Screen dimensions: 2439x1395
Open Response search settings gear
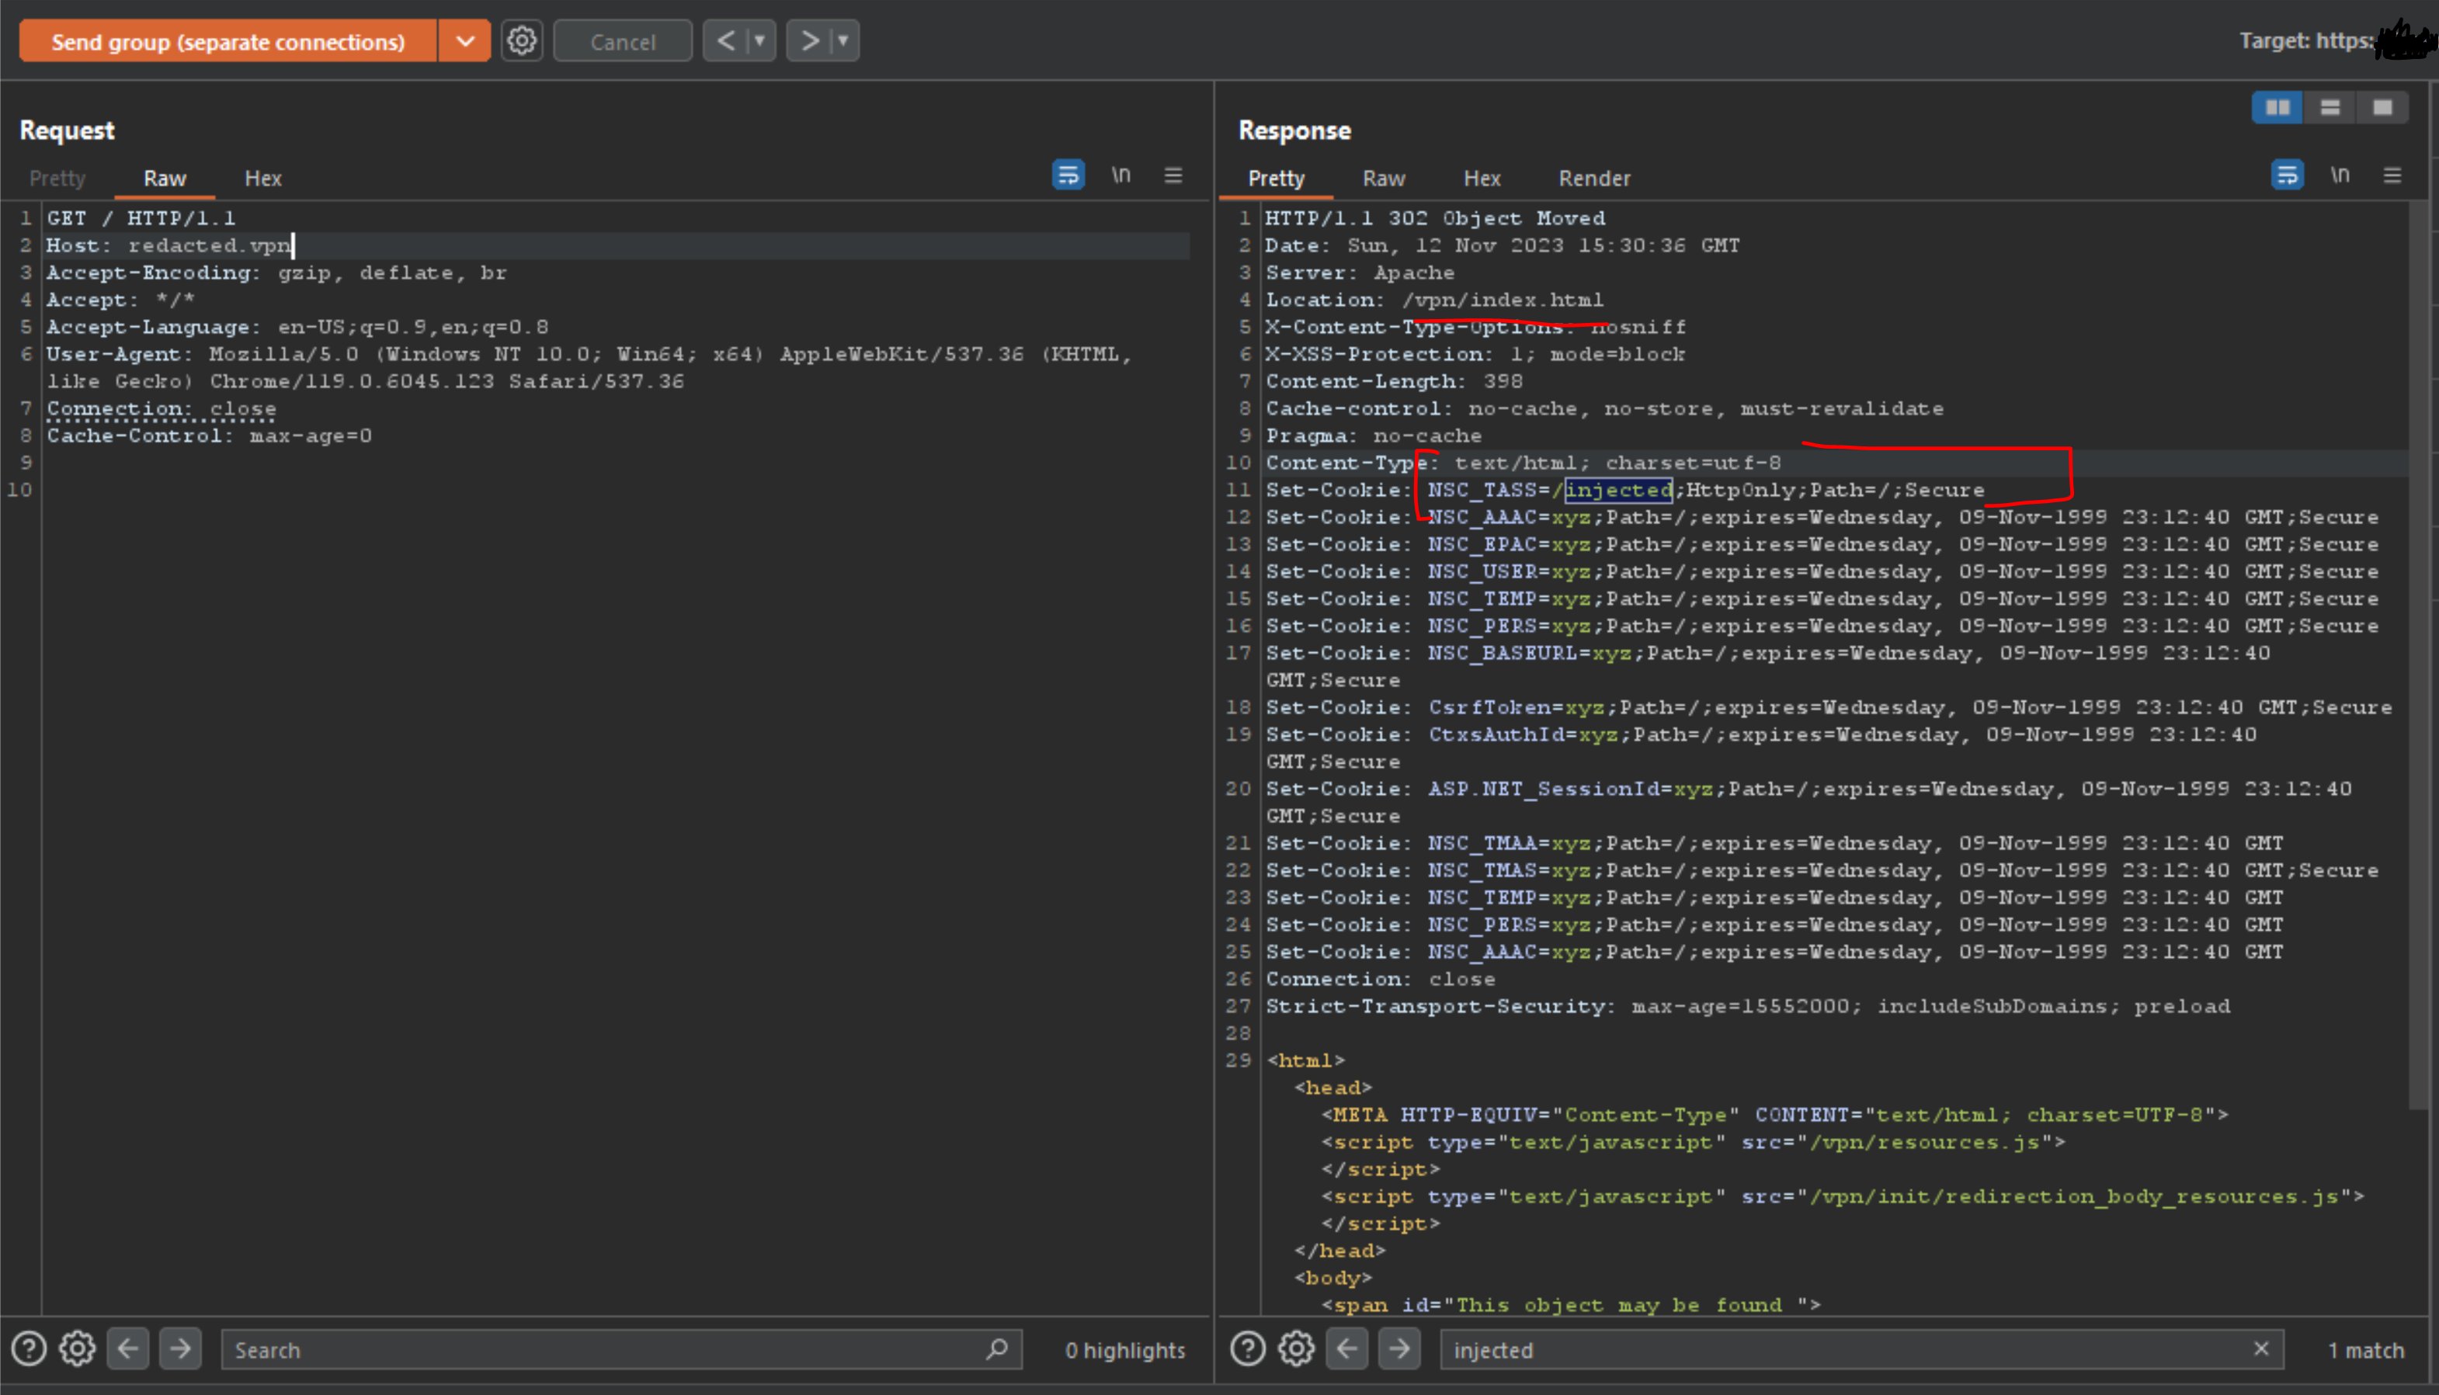tap(1297, 1349)
